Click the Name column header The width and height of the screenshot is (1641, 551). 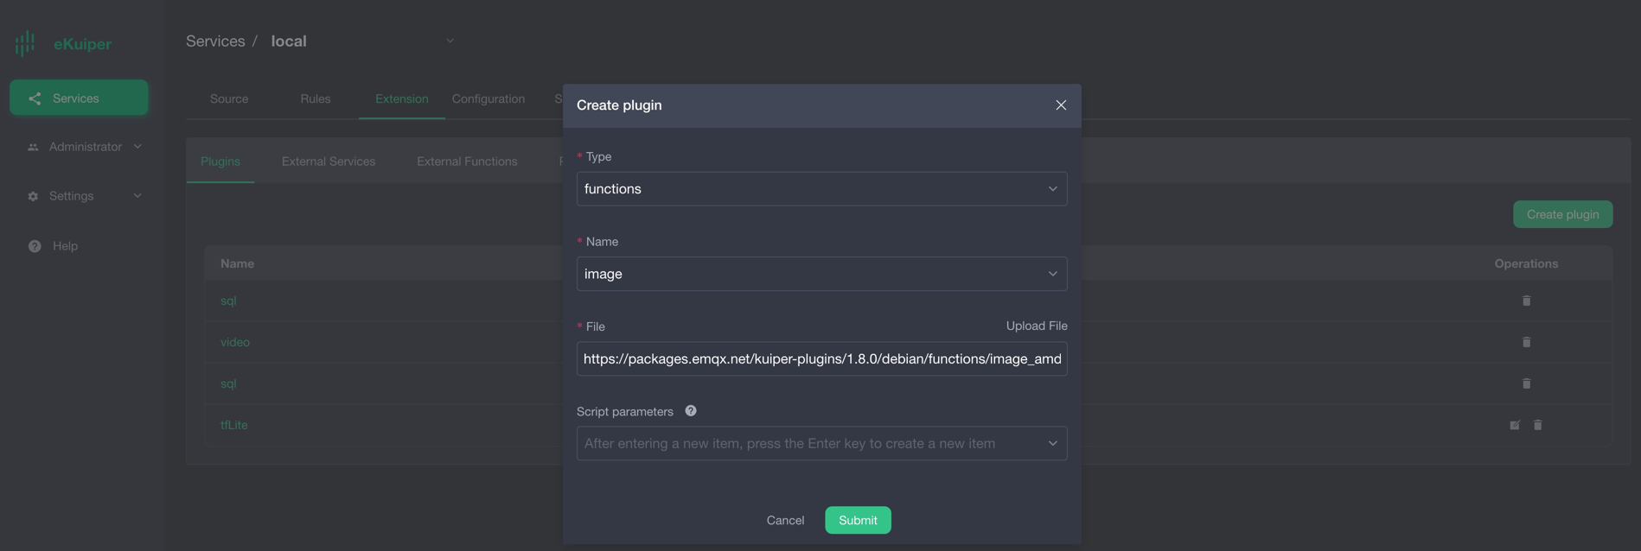[237, 263]
